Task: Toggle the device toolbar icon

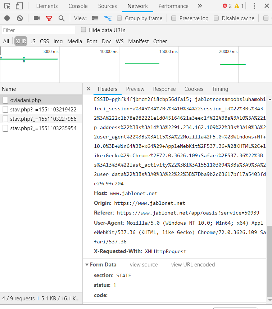Action: 19,6
